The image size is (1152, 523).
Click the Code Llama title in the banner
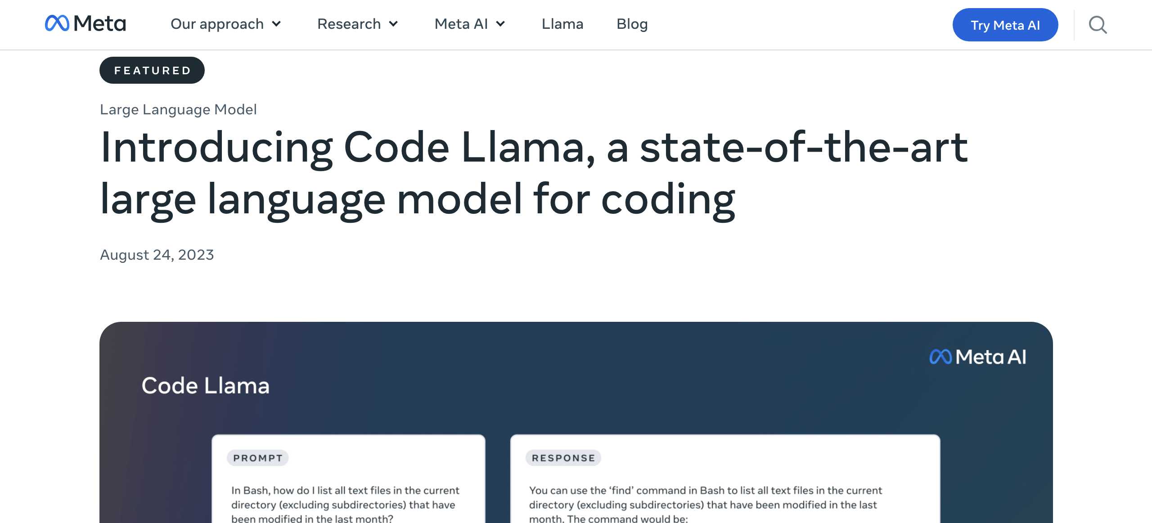(205, 386)
